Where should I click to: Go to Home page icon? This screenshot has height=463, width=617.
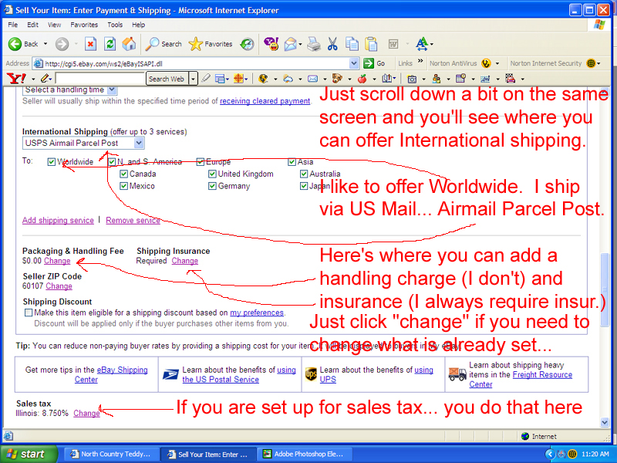click(129, 44)
